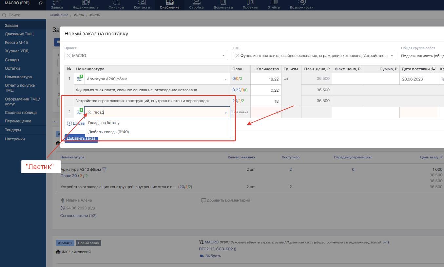Click the eraser icon in the nomenclature search field
This screenshot has width=444, height=267.
point(89,112)
